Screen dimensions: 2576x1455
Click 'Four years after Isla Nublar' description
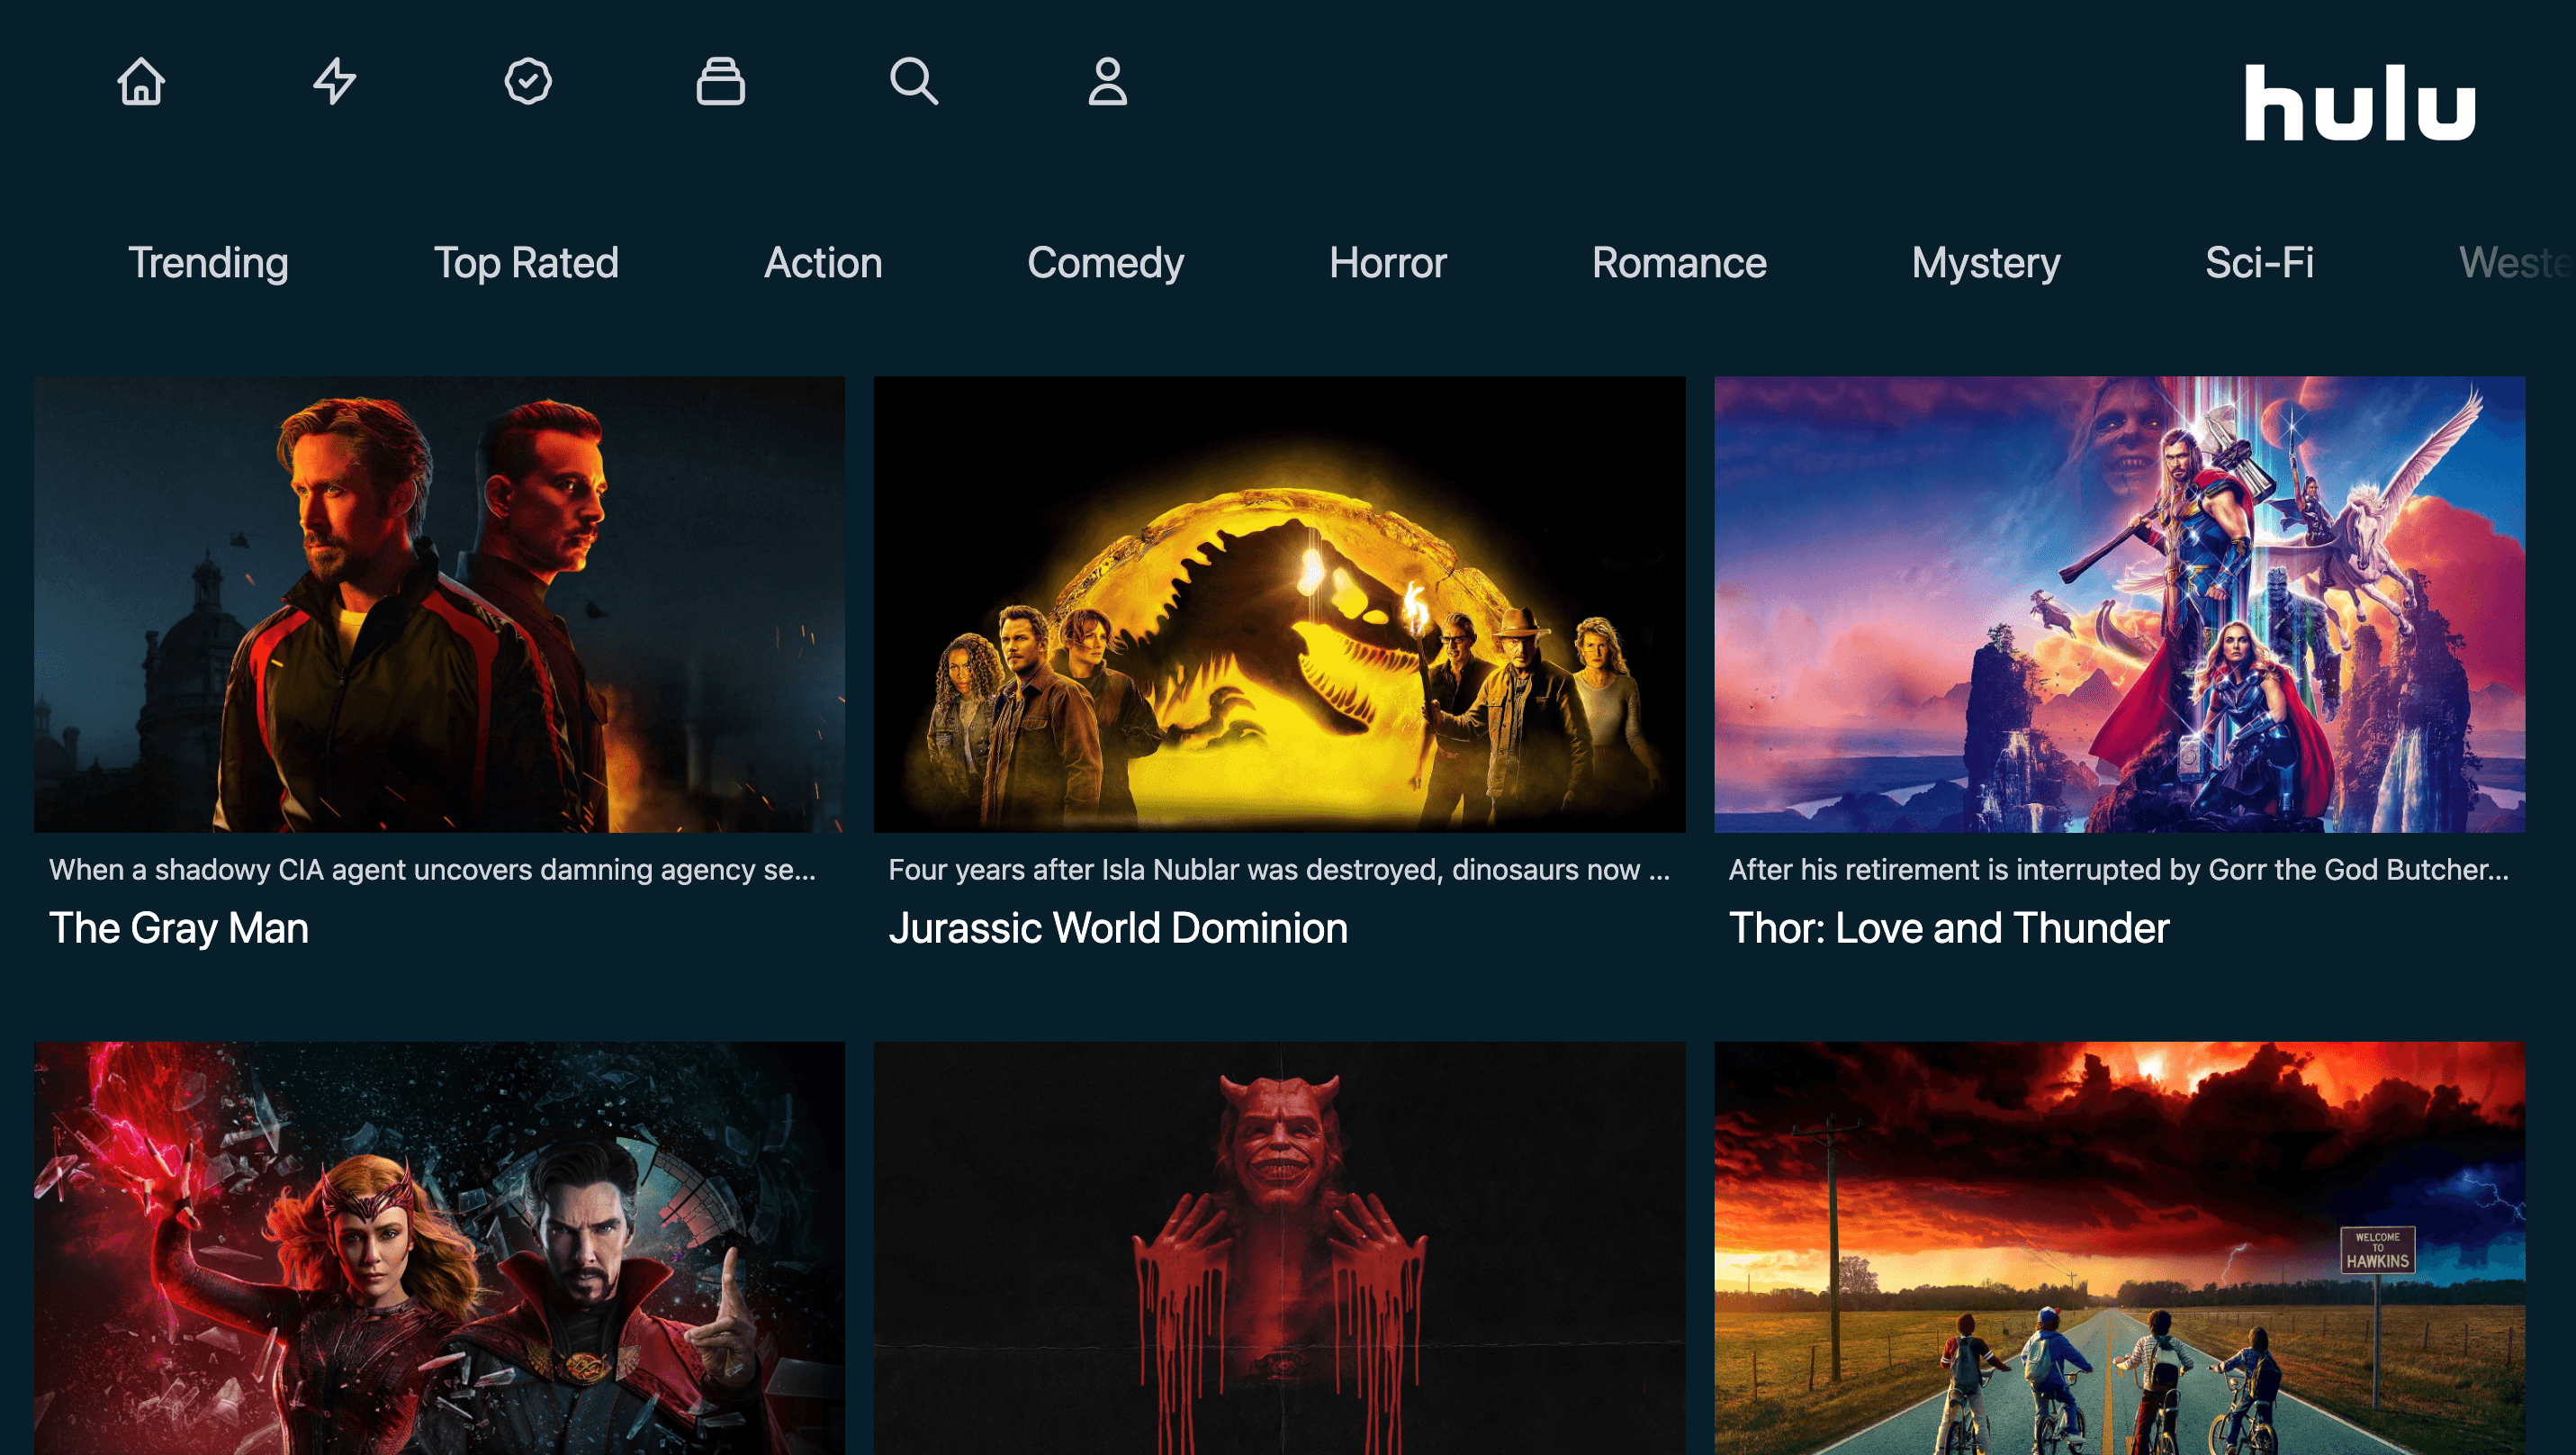click(x=1279, y=869)
